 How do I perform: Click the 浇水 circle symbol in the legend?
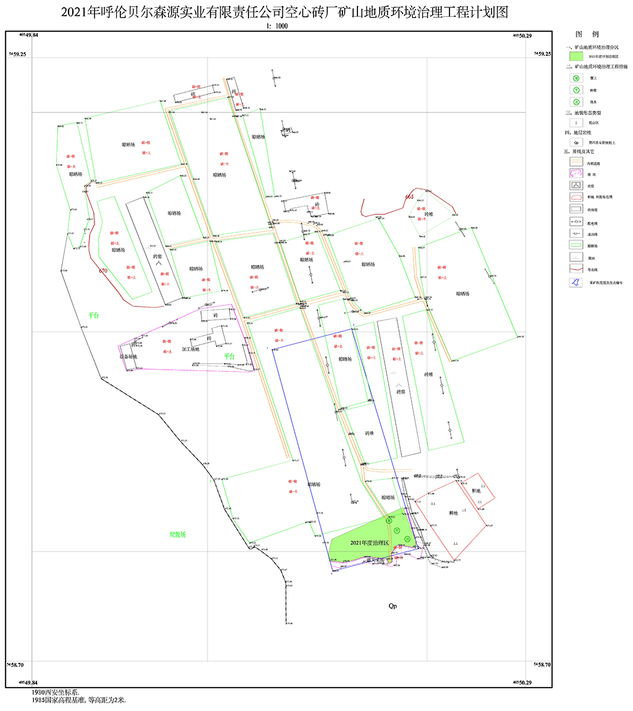pos(576,102)
